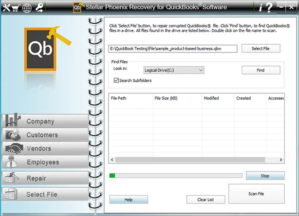
Task: Click the File Path column header
Action: tap(131, 98)
